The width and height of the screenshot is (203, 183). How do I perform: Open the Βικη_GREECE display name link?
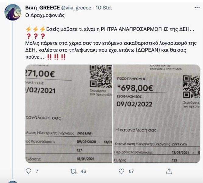pyautogui.click(x=43, y=8)
